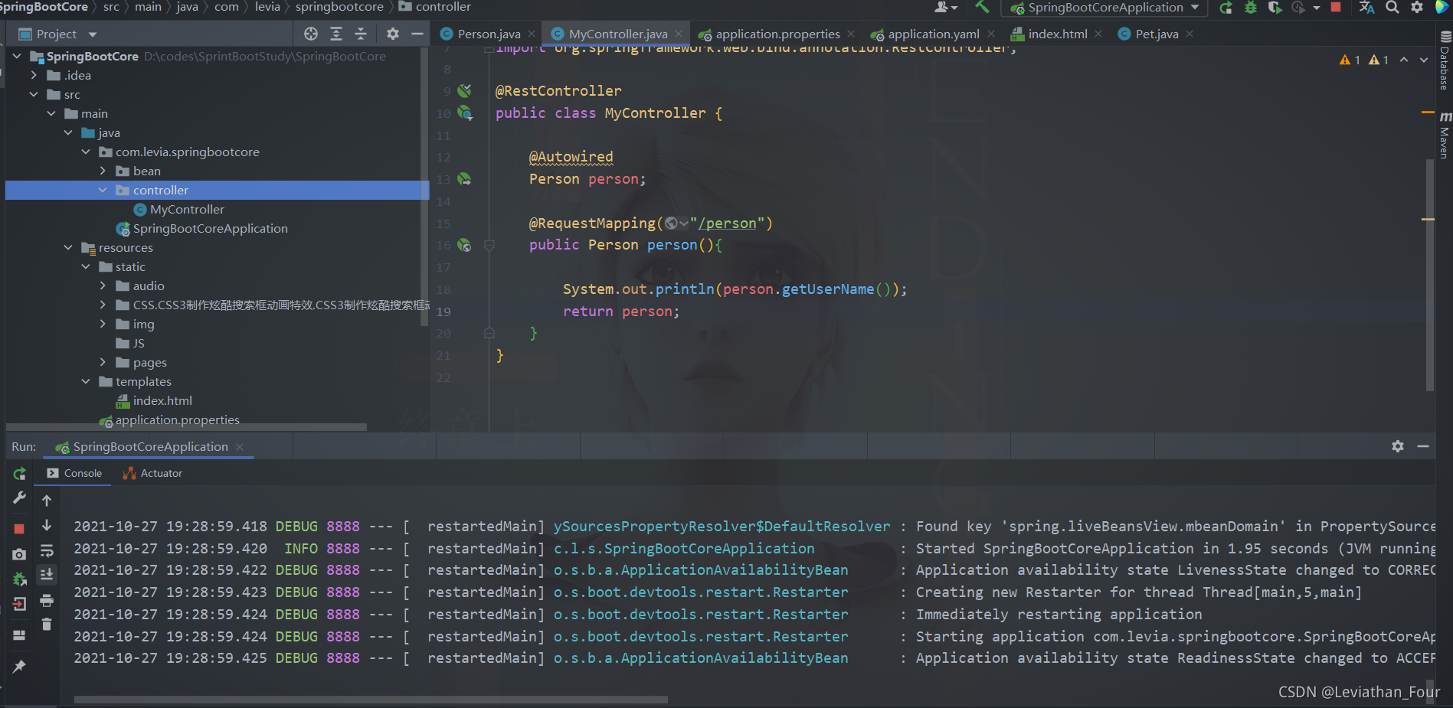Click the Build project hammer icon

click(x=982, y=8)
